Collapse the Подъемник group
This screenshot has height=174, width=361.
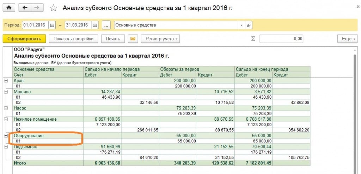[6, 147]
